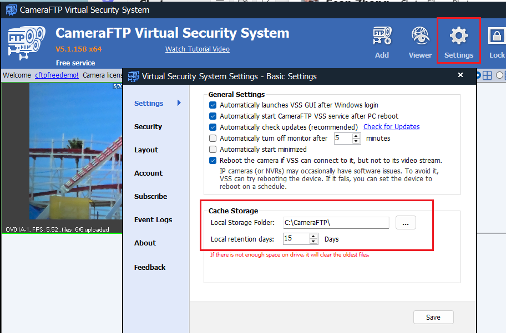Check the Automatically start minimized option
The height and width of the screenshot is (333, 506).
(213, 150)
